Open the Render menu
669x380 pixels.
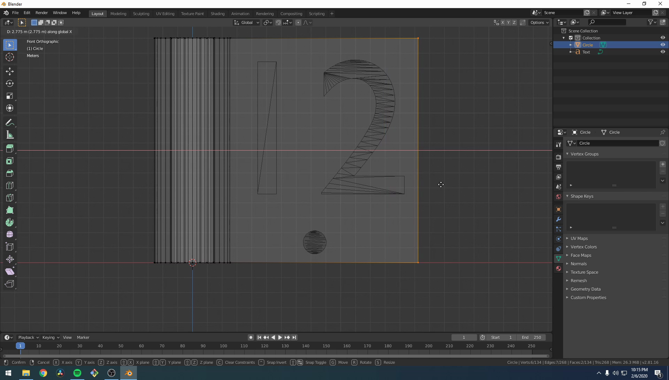click(x=41, y=13)
